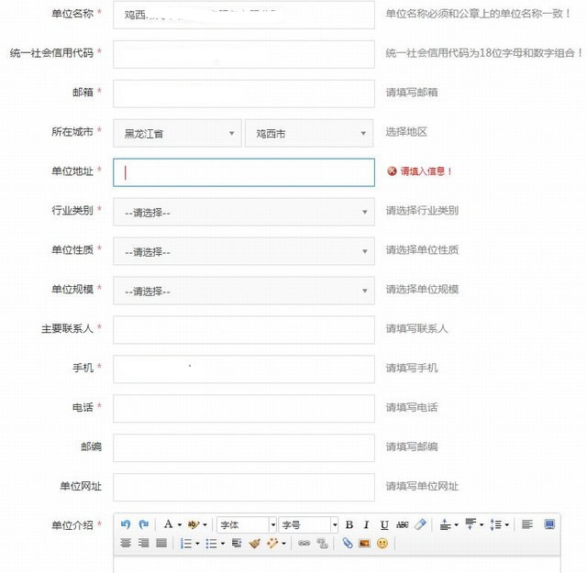This screenshot has height=573, width=587.
Task: Toggle bold formatting in editor
Action: pyautogui.click(x=349, y=524)
